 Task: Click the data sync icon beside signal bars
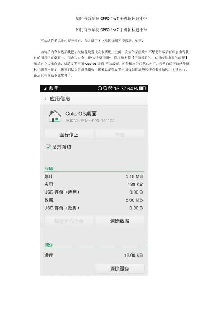(x=51, y=89)
